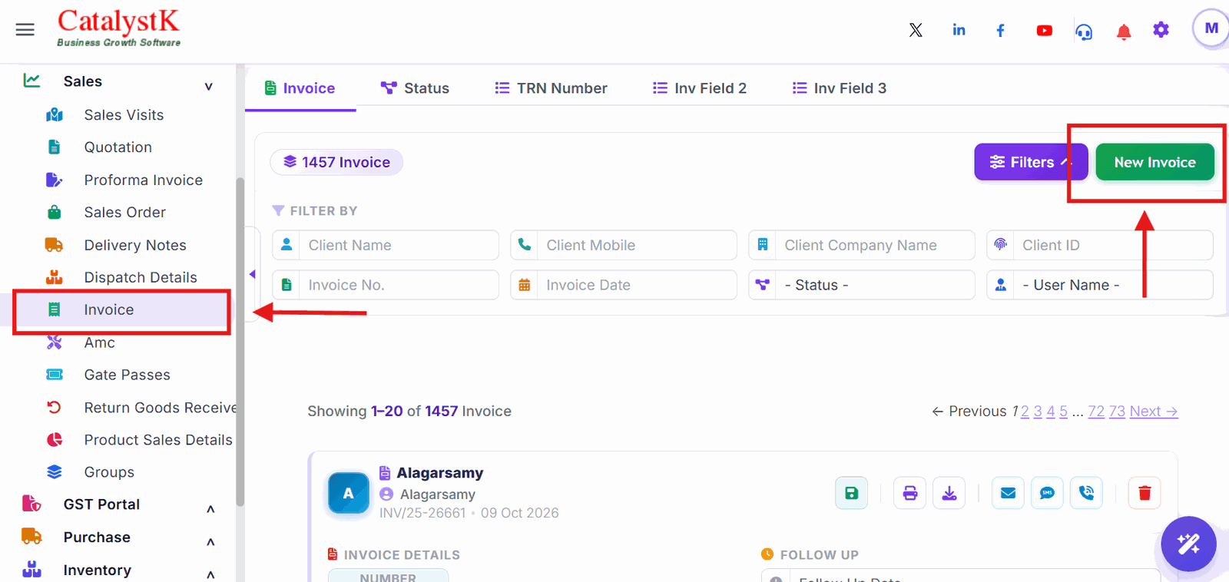Collapse the sidebar with the arrow handle
Viewport: 1229px width, 582px height.
coord(252,274)
